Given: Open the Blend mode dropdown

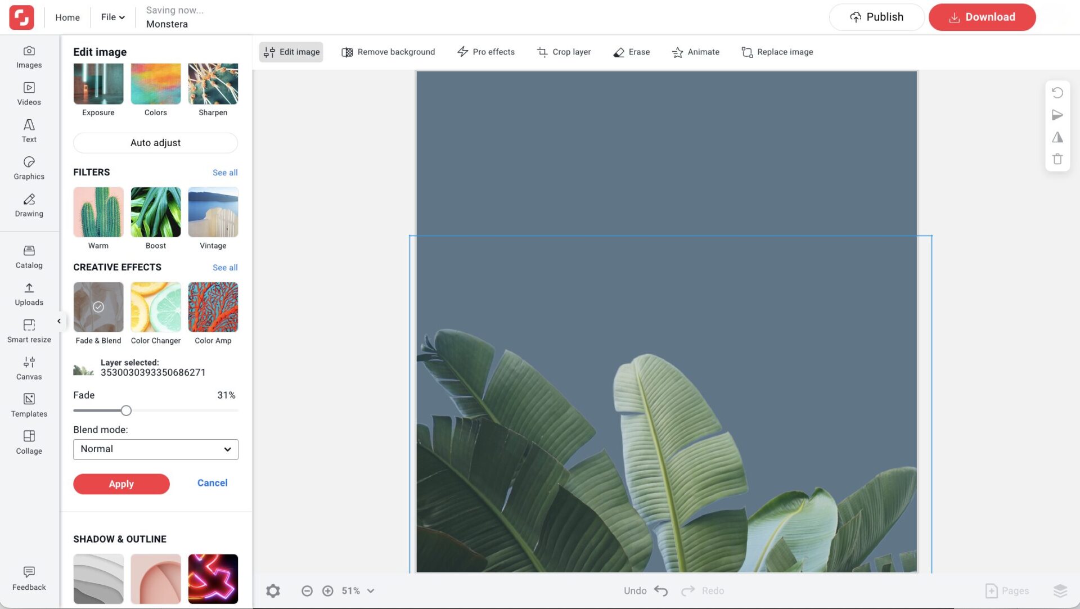Looking at the screenshot, I should pos(155,449).
